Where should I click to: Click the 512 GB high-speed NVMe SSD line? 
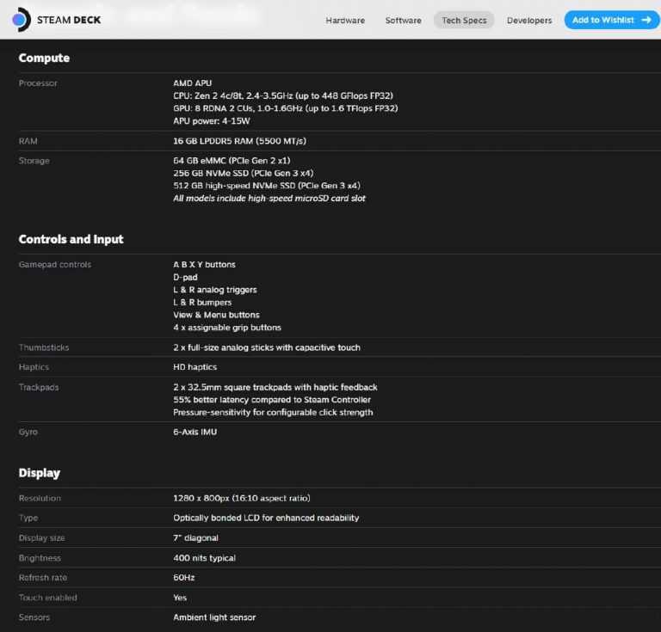tap(267, 186)
